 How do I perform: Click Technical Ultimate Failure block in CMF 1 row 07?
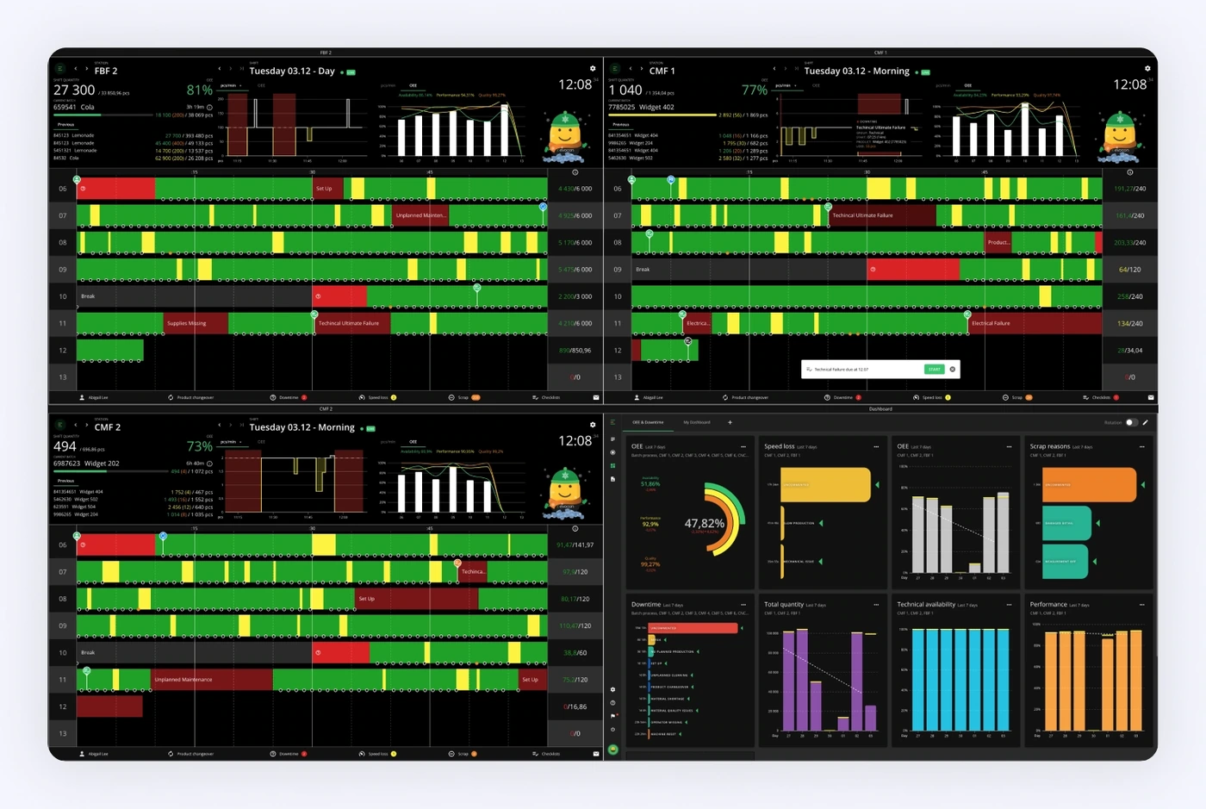[x=882, y=215]
